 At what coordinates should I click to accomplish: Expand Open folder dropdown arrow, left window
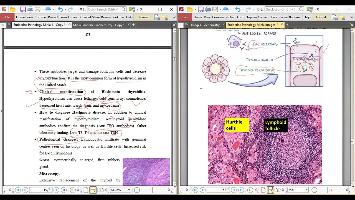(17, 9)
